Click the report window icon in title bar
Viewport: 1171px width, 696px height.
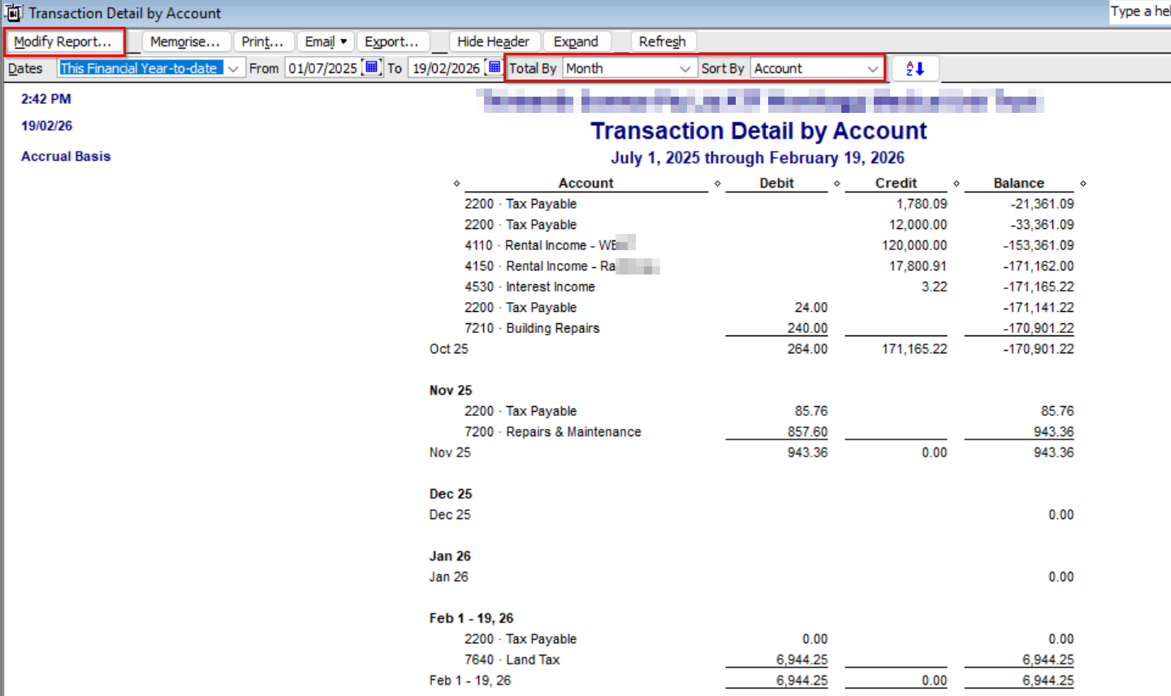(14, 13)
